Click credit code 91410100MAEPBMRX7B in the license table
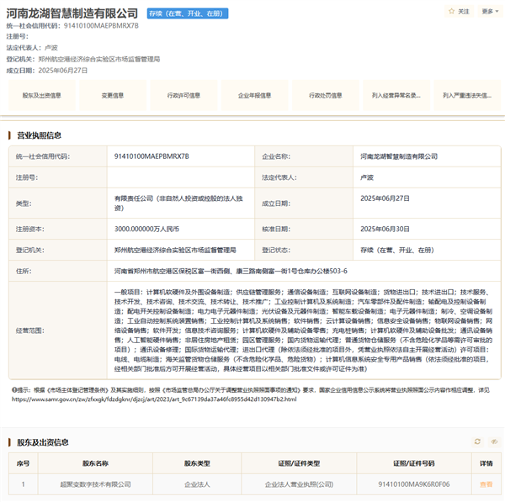Image resolution: width=505 pixels, height=502 pixels. coord(151,156)
